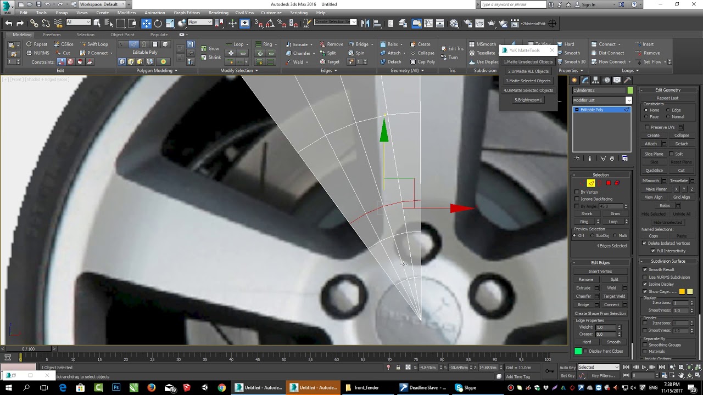Viewport: 703px width, 395px height.
Task: Toggle Ignore Backfacing checkbox
Action: pos(577,199)
